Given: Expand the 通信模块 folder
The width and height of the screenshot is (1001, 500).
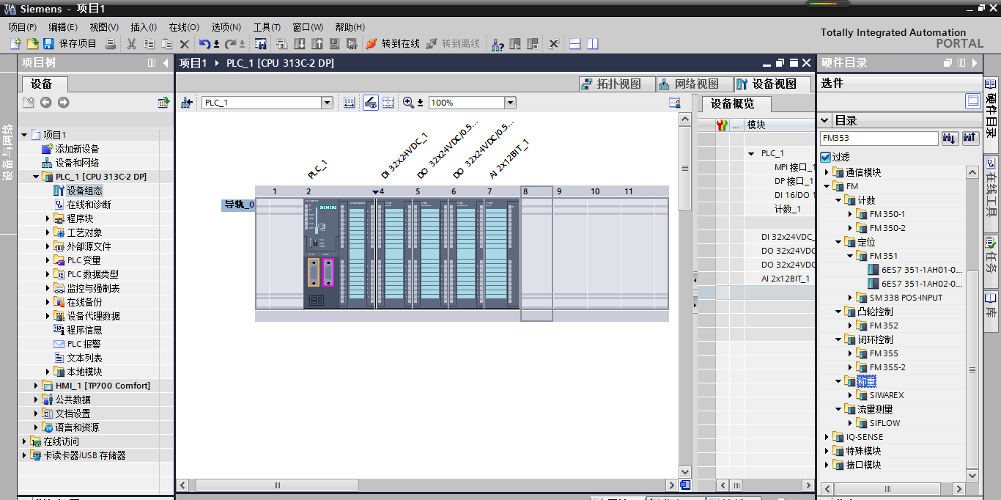Looking at the screenshot, I should [x=827, y=173].
